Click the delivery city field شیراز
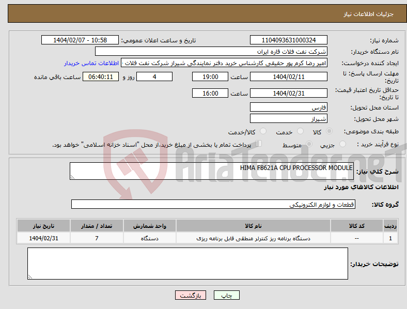Image resolution: width=407 pixels, height=309 pixels. [x=289, y=119]
